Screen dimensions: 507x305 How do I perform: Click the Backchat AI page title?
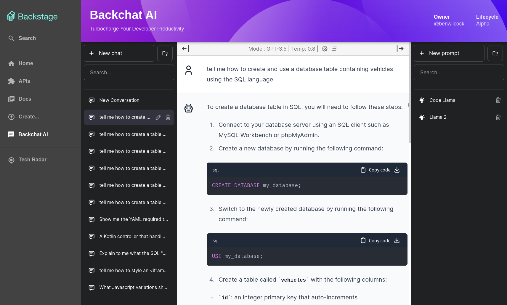pos(123,15)
